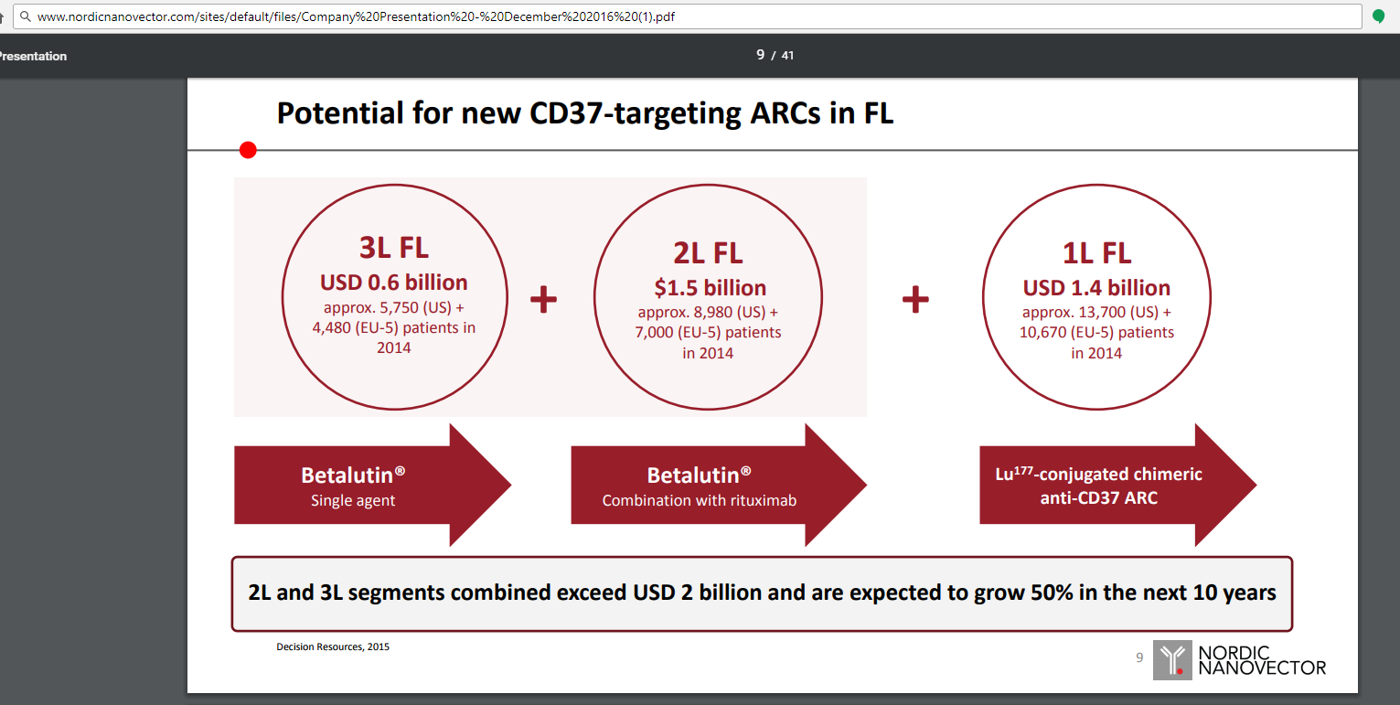Screen dimensions: 1400x705
Task: Click the plus sign between 3L and 2L circles
Action: pos(544,299)
